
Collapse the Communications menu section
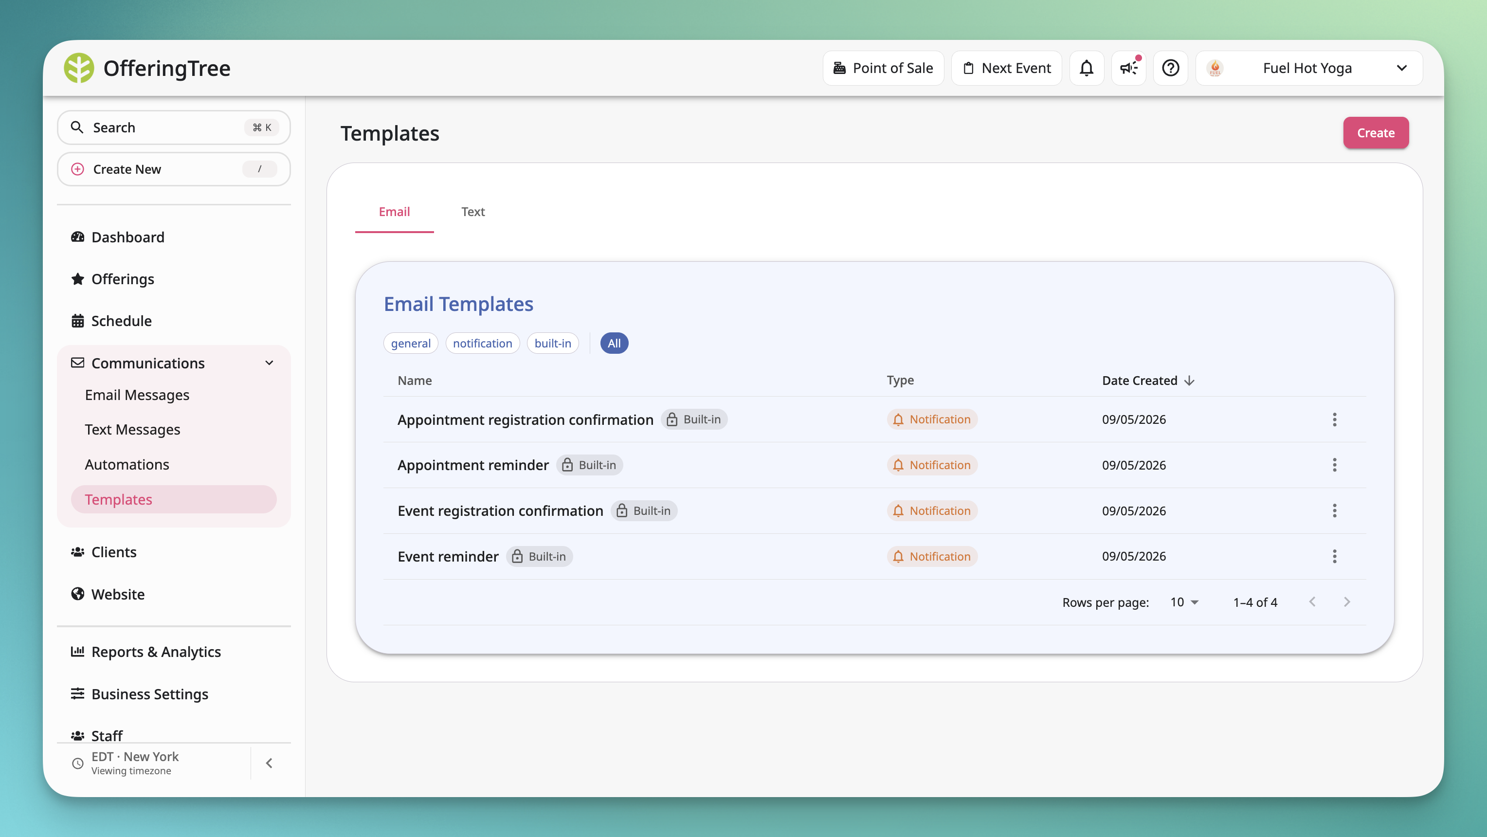pyautogui.click(x=269, y=363)
